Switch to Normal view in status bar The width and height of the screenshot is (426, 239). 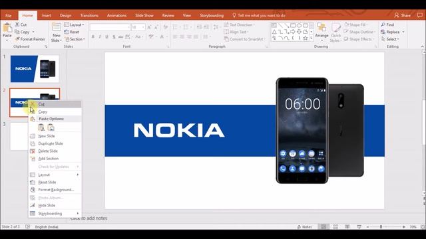323,227
